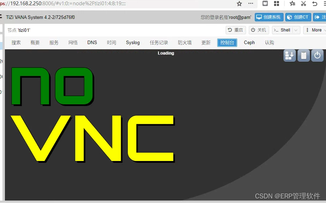This screenshot has width=326, height=203.
Task: Click the 创建CT button
Action: point(298,17)
